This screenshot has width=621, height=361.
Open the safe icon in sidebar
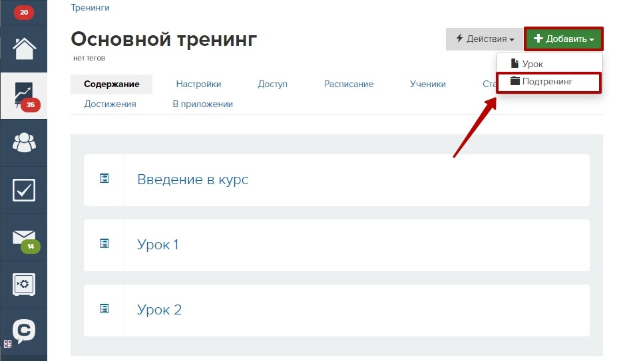tap(24, 285)
